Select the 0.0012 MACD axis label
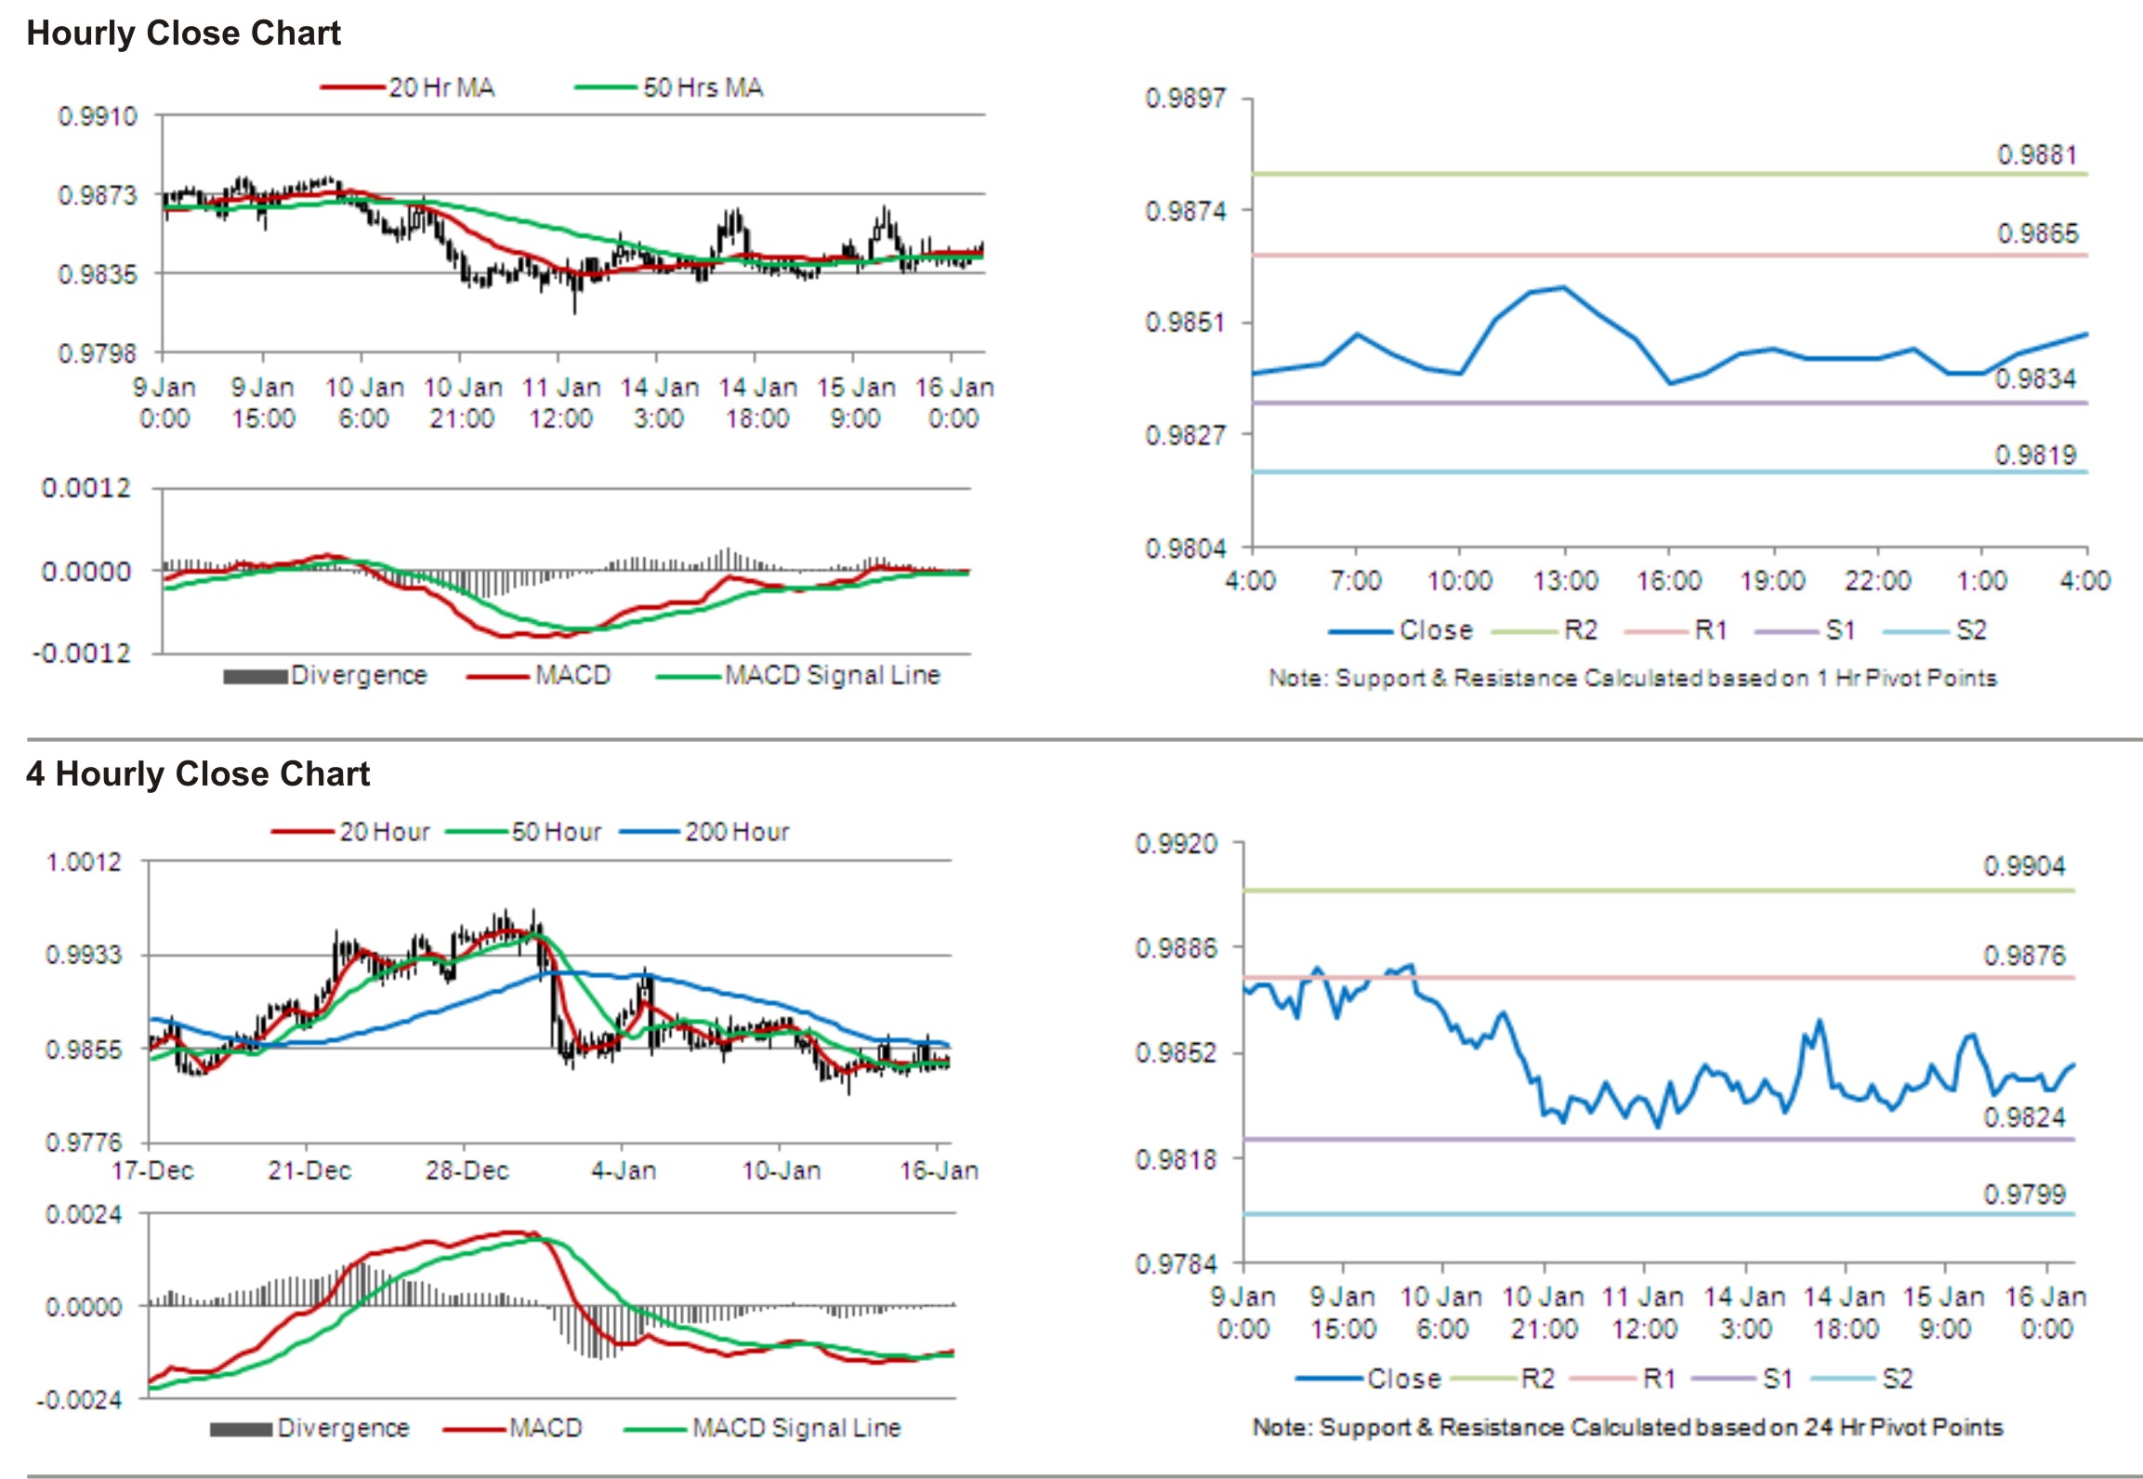 tap(86, 489)
